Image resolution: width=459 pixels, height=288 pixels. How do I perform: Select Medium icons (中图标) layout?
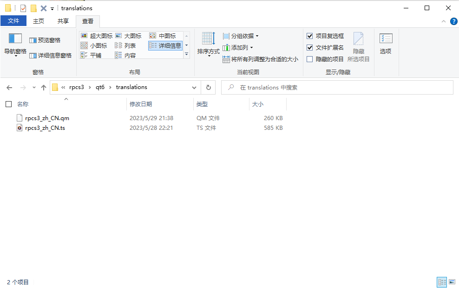163,36
